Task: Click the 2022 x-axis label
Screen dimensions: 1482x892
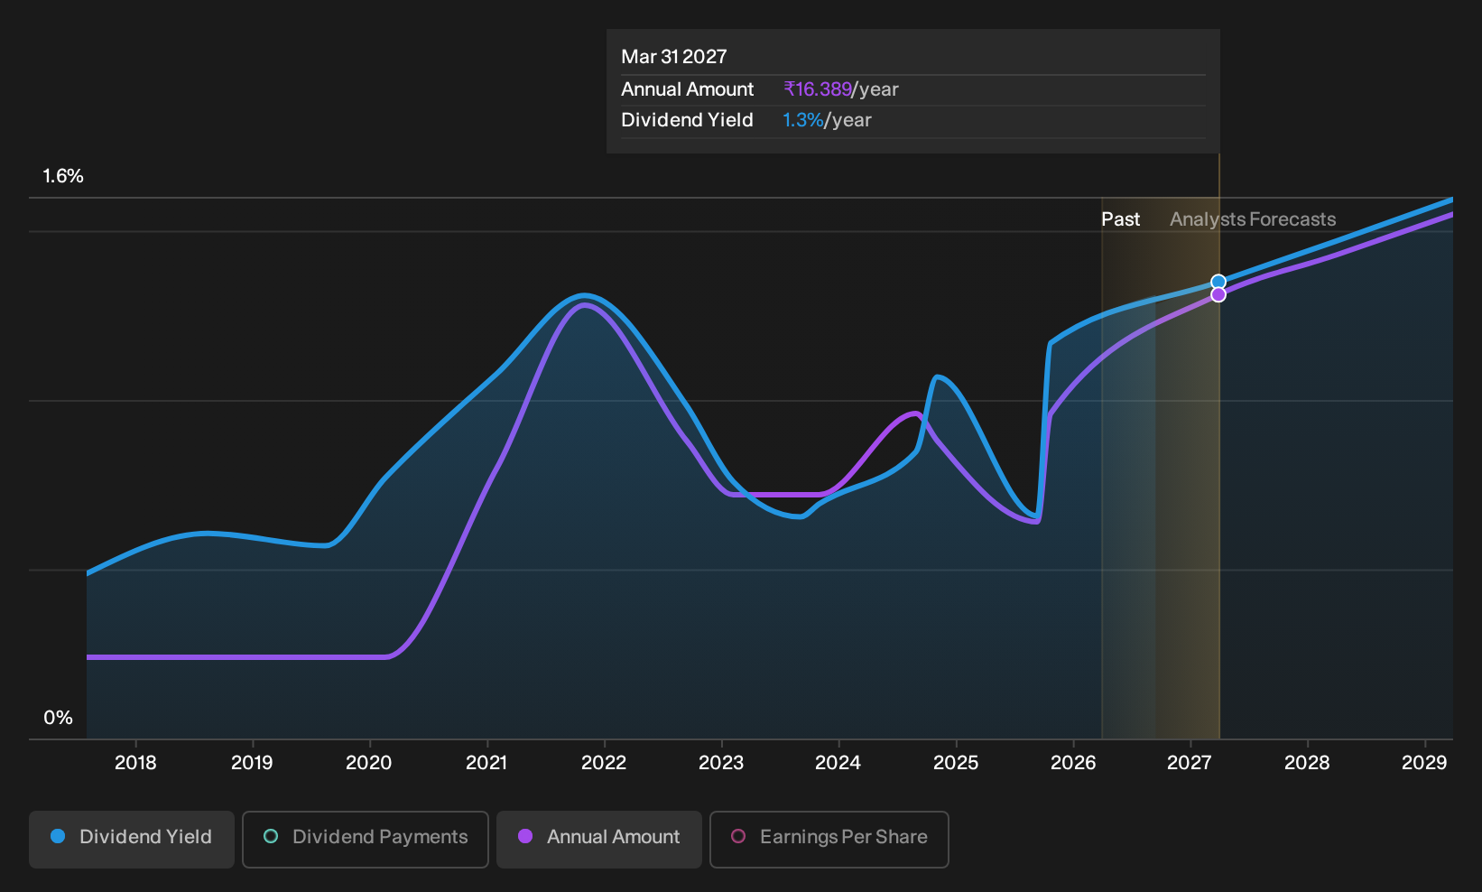Action: (x=604, y=763)
